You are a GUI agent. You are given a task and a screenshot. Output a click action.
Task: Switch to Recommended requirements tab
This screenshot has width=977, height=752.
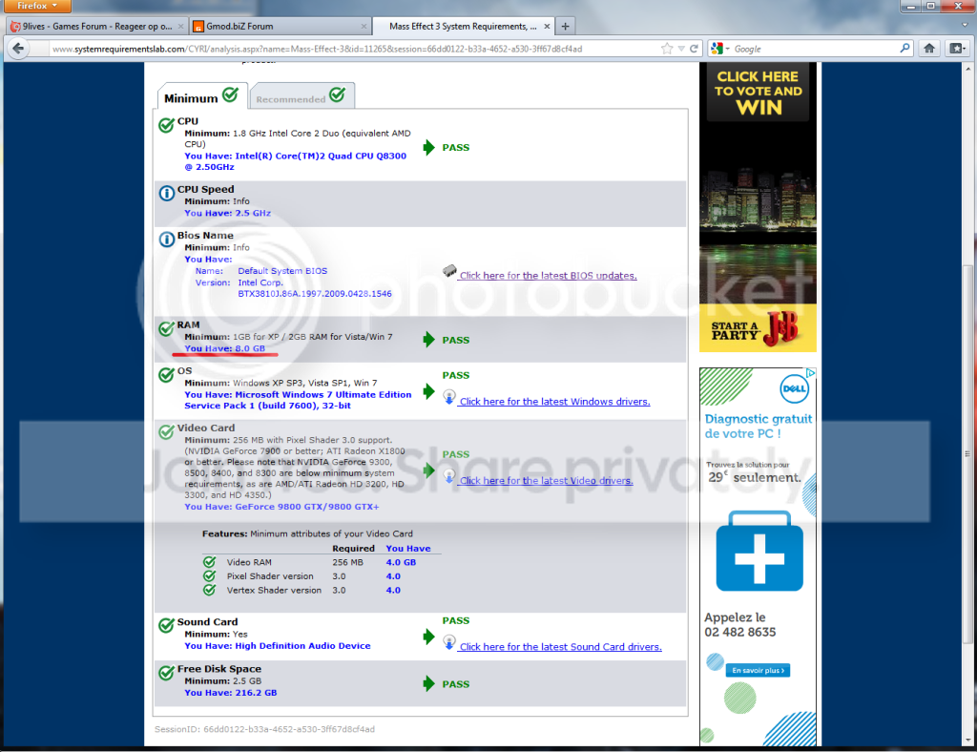[302, 96]
